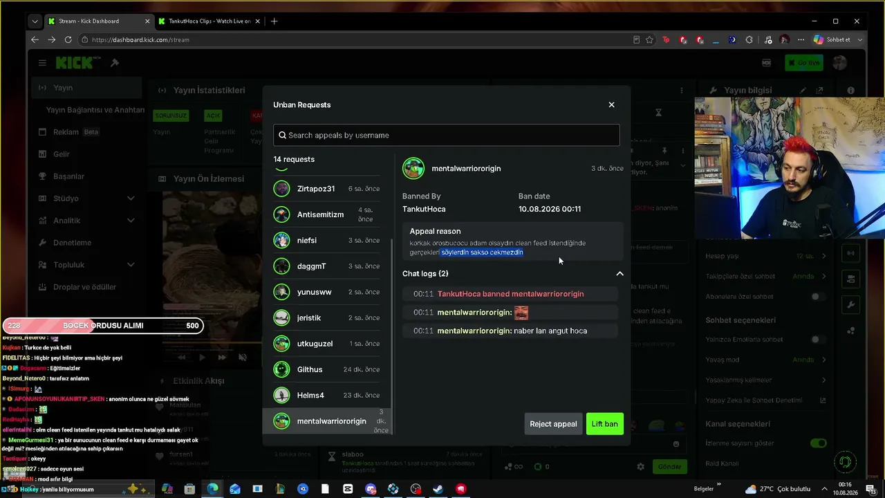This screenshot has height=498, width=885.
Task: Open Yayın page in sidebar
Action: pyautogui.click(x=86, y=88)
